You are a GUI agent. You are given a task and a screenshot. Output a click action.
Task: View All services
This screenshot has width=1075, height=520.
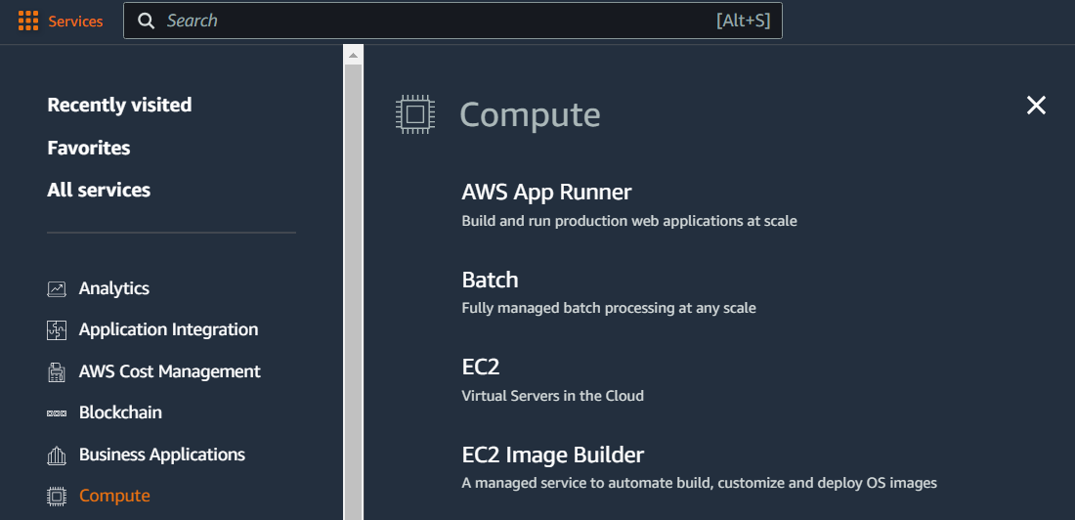tap(99, 190)
